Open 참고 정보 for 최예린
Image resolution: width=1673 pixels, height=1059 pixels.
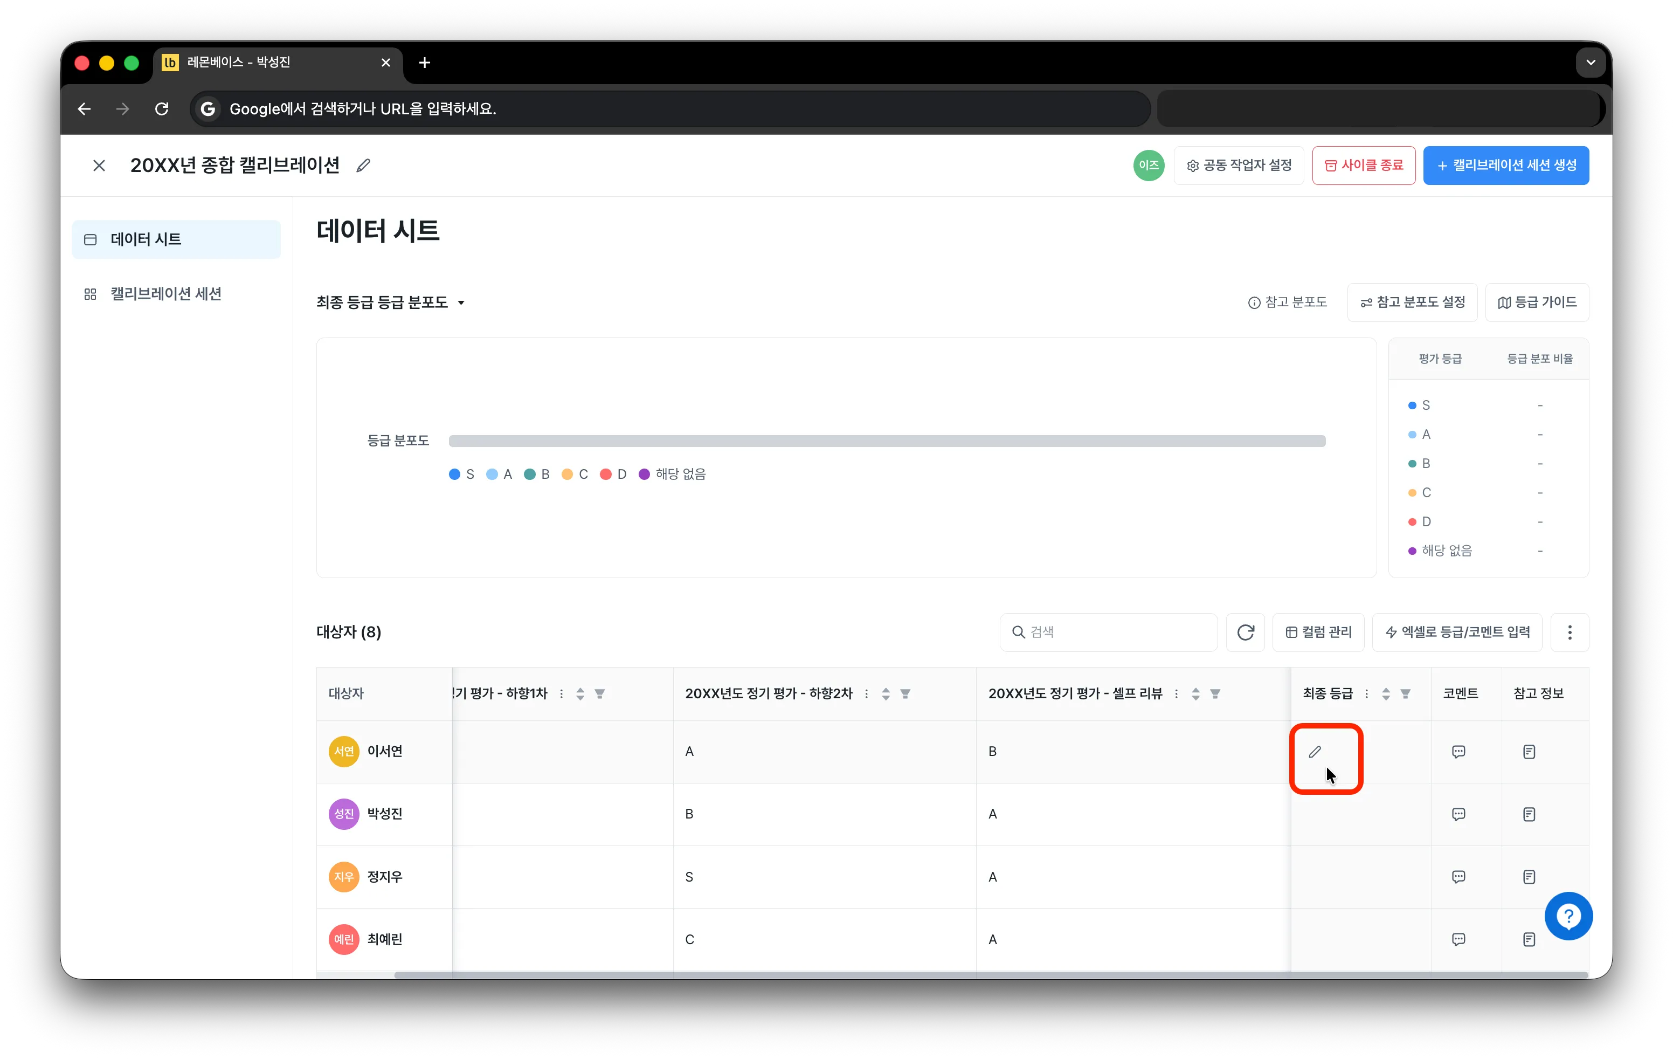click(1529, 939)
